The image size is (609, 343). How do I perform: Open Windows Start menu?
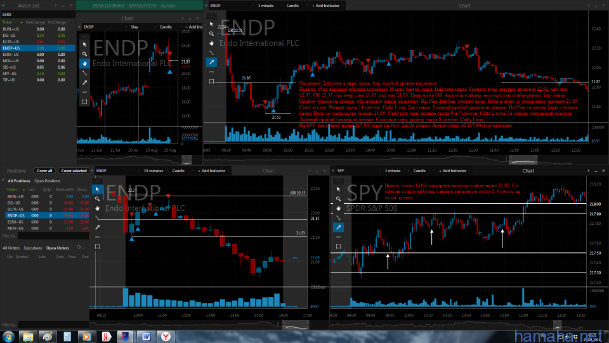pos(8,337)
